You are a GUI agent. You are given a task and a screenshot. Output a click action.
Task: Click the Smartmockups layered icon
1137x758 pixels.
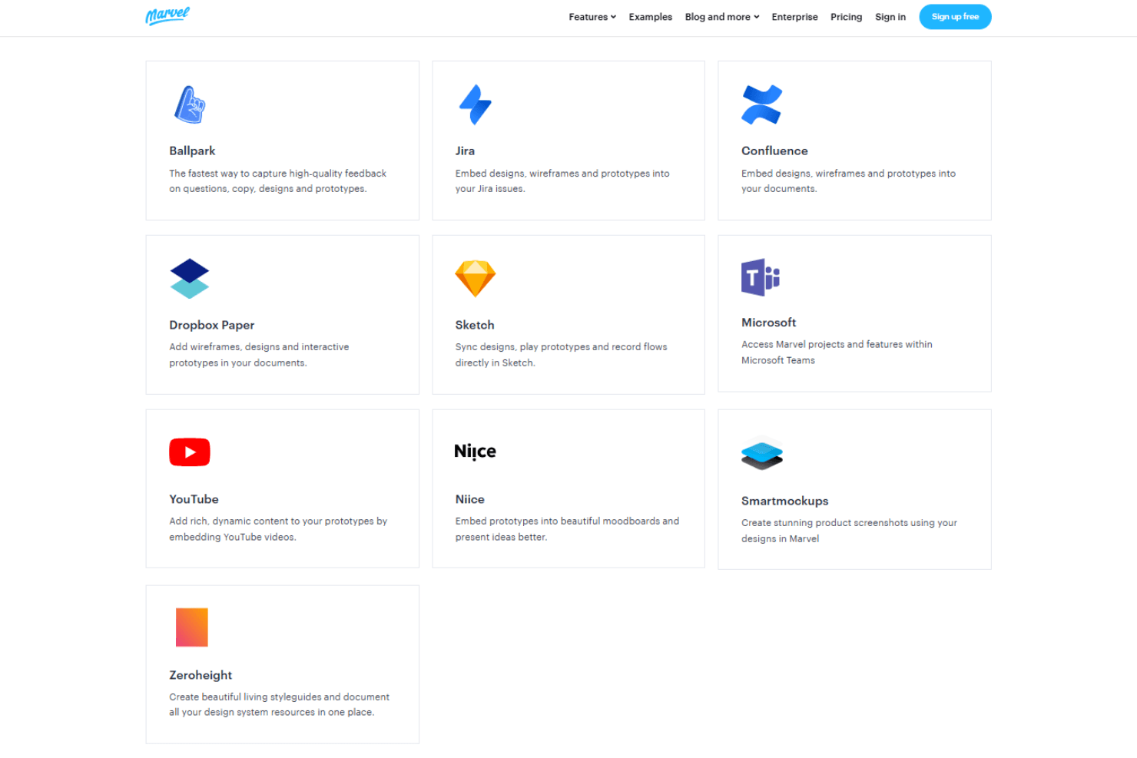click(761, 453)
